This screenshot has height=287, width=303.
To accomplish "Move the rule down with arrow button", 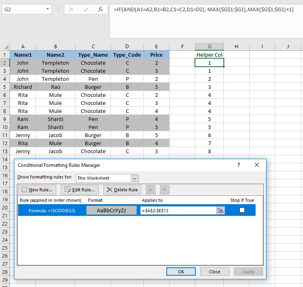I will point(165,190).
